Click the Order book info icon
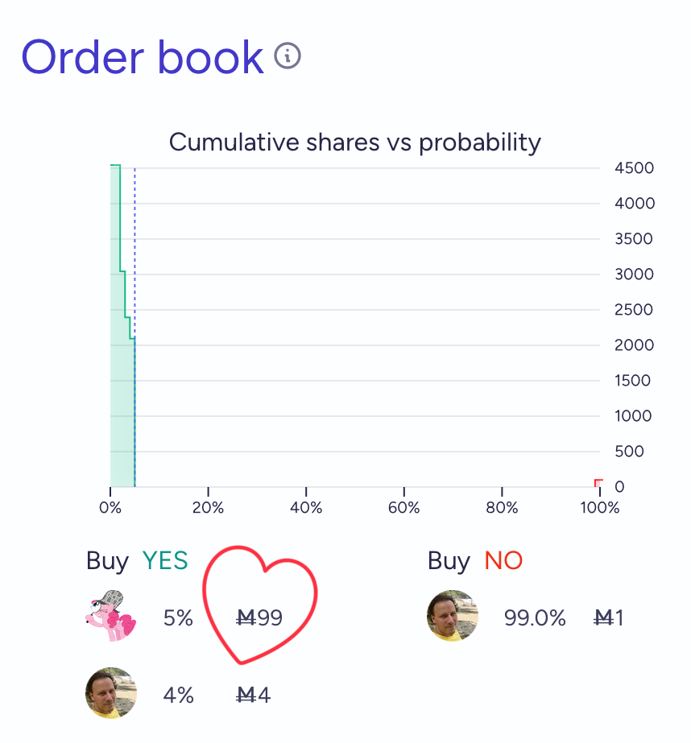Screen dimensions: 691x743 pyautogui.click(x=288, y=56)
